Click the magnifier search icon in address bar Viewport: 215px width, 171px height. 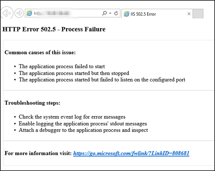105,13
